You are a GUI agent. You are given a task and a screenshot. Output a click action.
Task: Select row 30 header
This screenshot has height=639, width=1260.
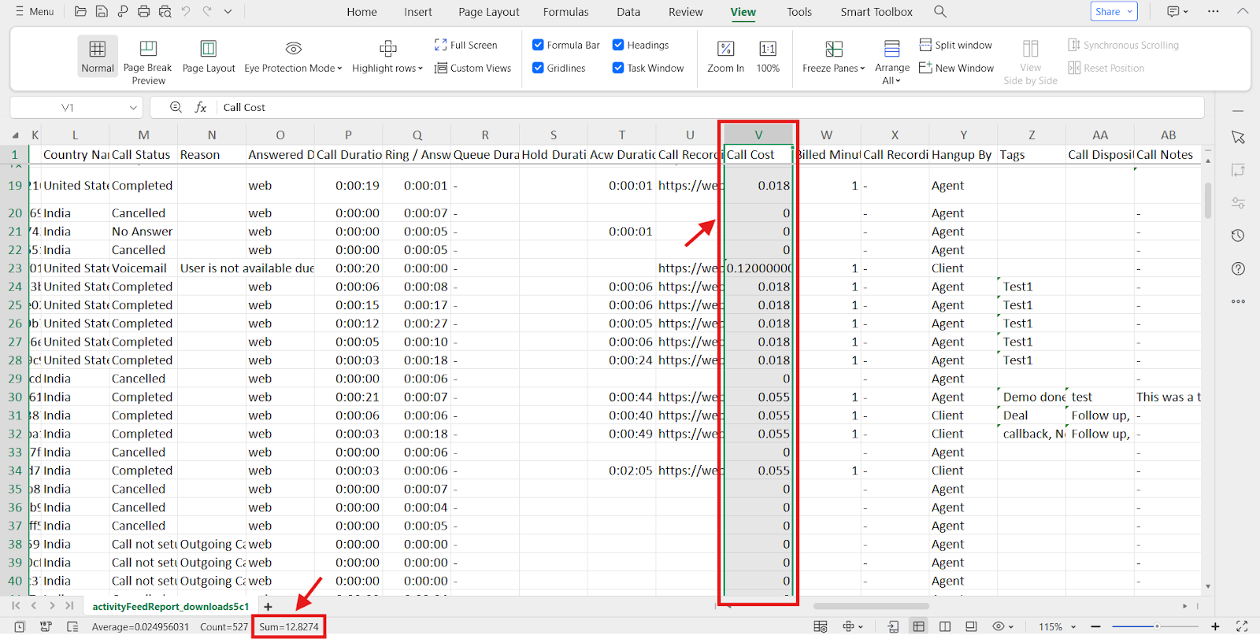pyautogui.click(x=15, y=397)
